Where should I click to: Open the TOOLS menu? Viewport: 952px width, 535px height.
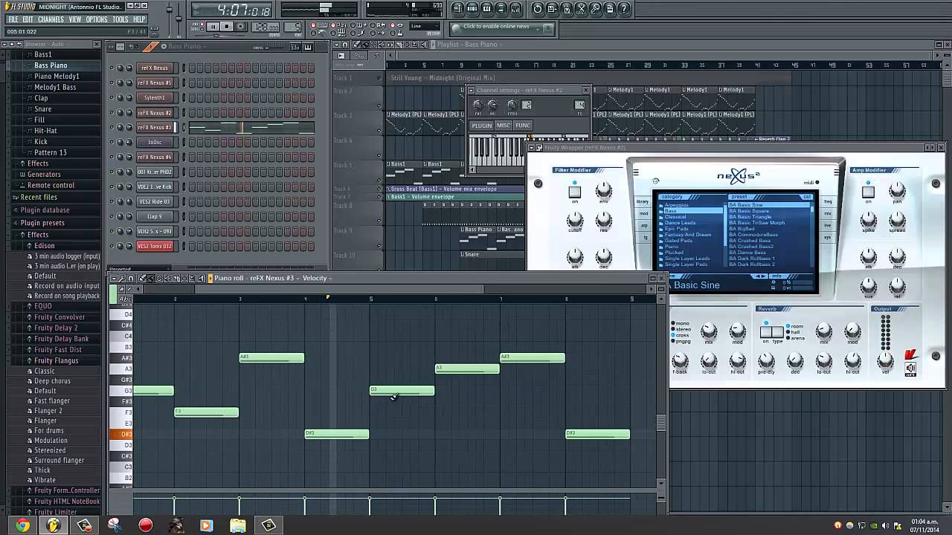[120, 19]
